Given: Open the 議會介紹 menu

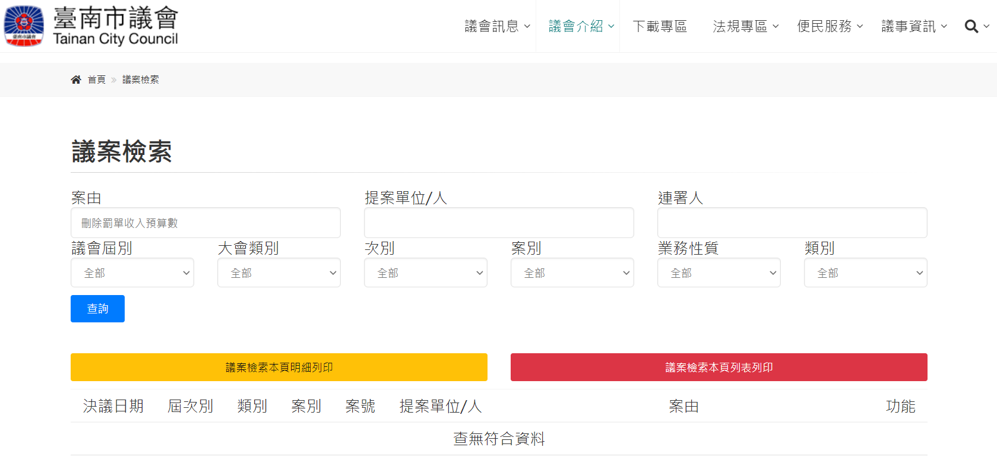Looking at the screenshot, I should (581, 27).
